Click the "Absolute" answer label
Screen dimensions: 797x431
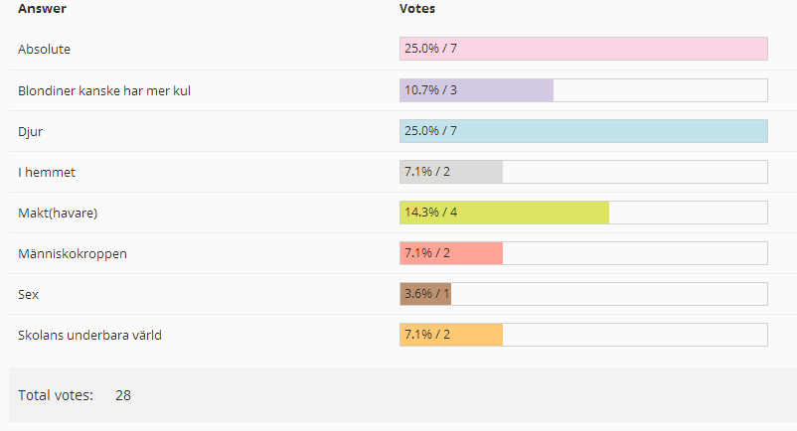click(44, 49)
